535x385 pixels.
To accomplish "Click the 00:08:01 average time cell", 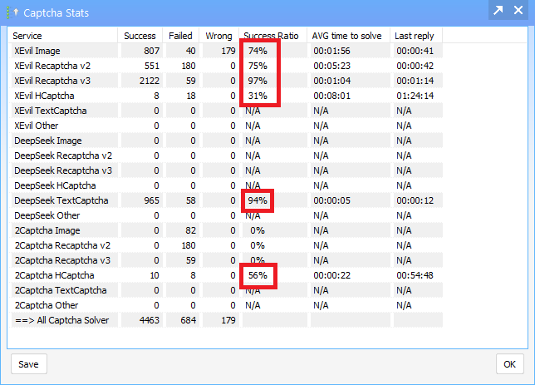I will click(350, 96).
